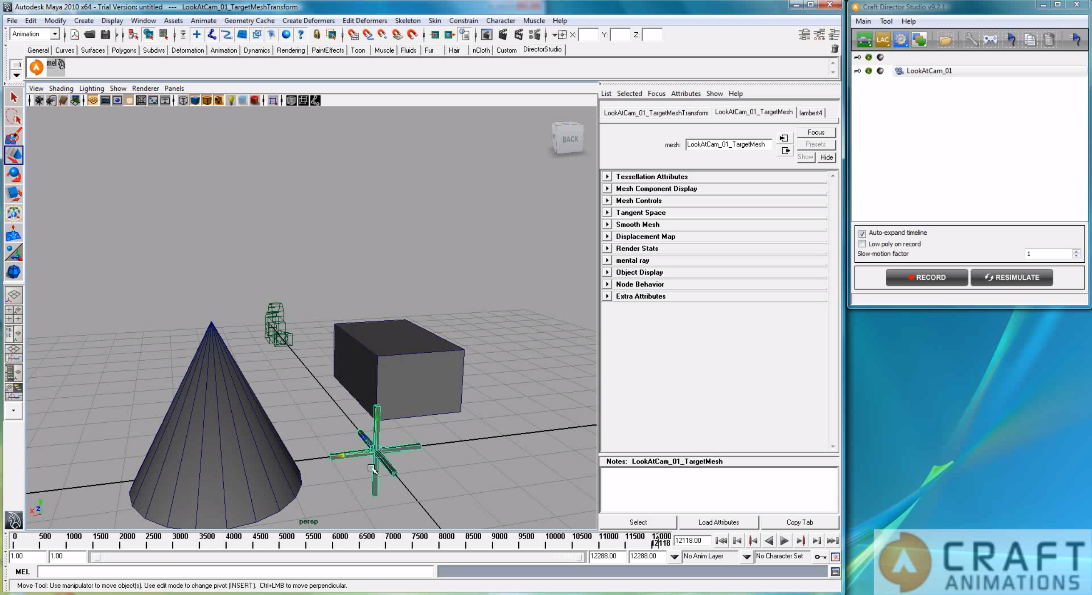The width and height of the screenshot is (1092, 595).
Task: Activate the Rotate tool in toolbox
Action: (x=14, y=174)
